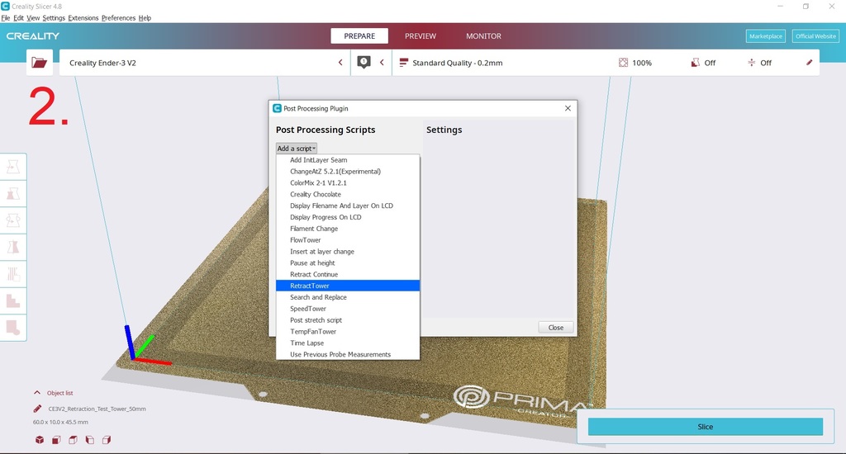This screenshot has width=846, height=454.
Task: Open the Per Model Settings tool
Action: [14, 273]
